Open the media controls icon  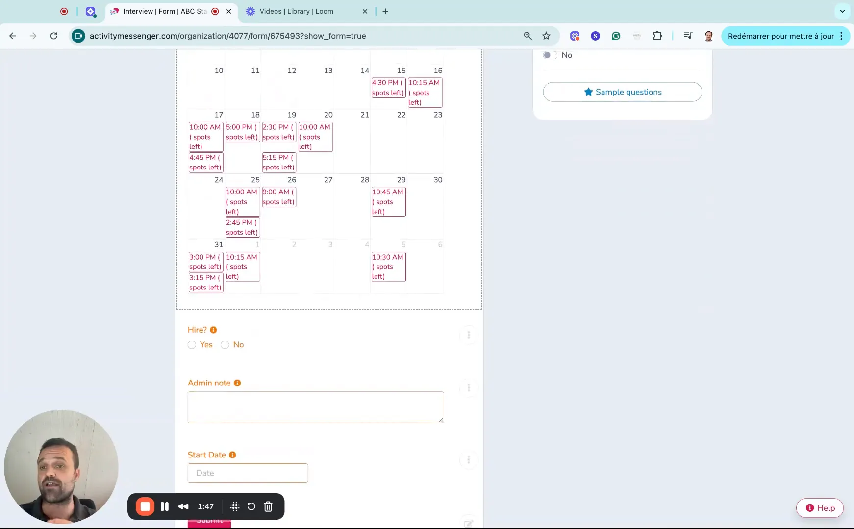click(688, 36)
